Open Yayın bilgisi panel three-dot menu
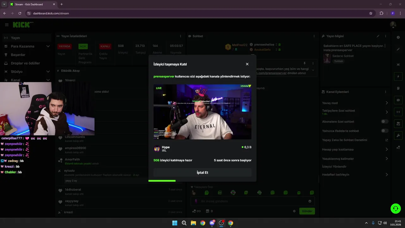405x228 pixels. [385, 36]
